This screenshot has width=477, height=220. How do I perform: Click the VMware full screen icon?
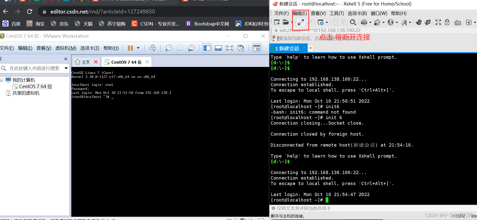coord(229,48)
